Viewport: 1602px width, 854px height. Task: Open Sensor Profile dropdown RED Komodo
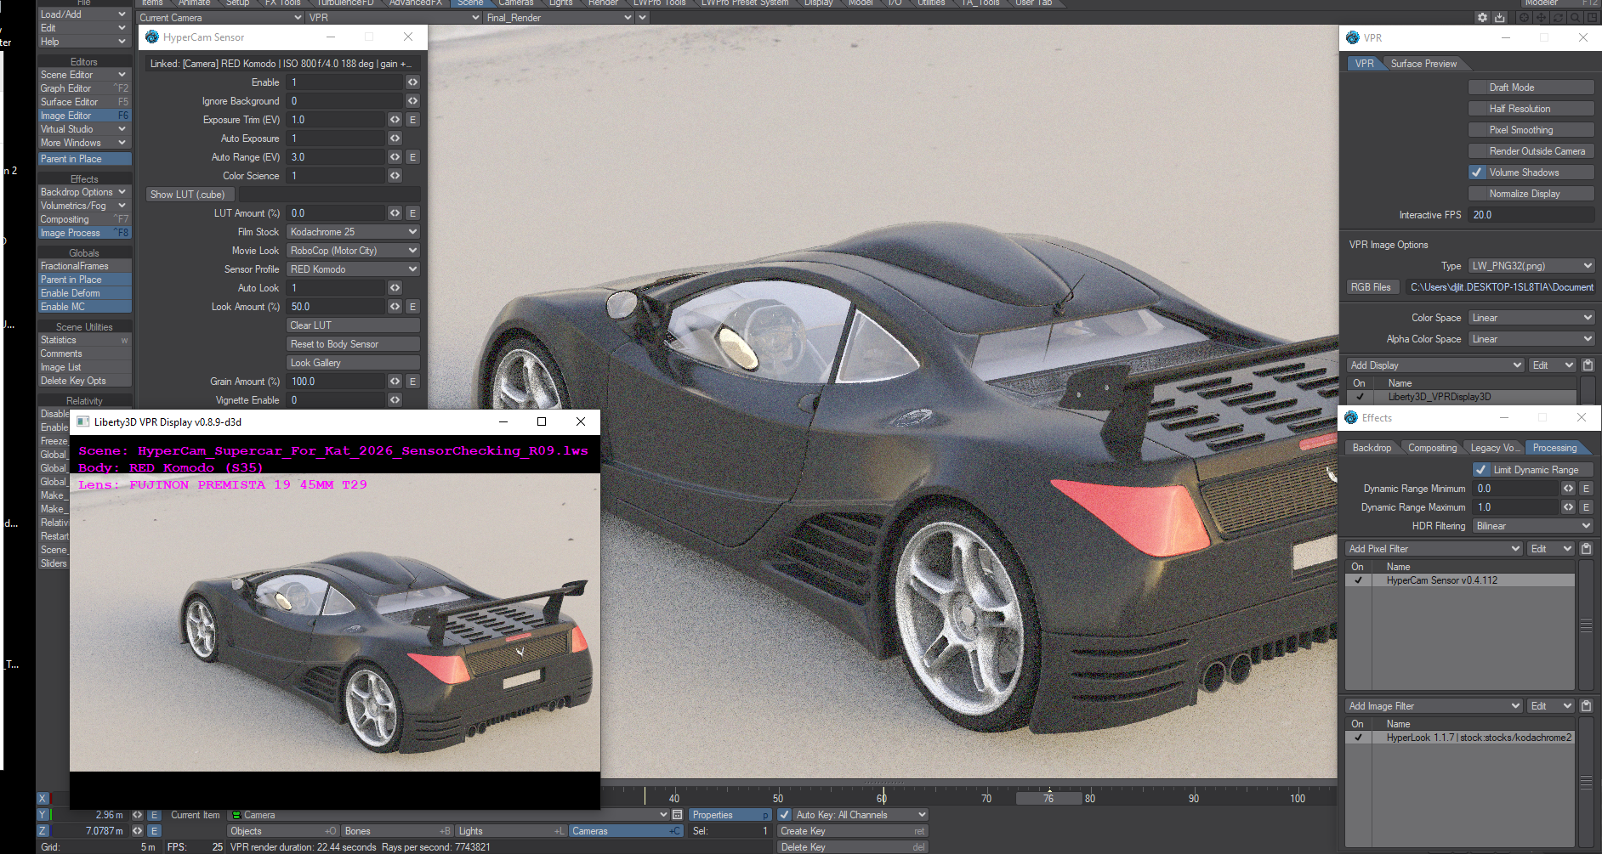pos(353,269)
